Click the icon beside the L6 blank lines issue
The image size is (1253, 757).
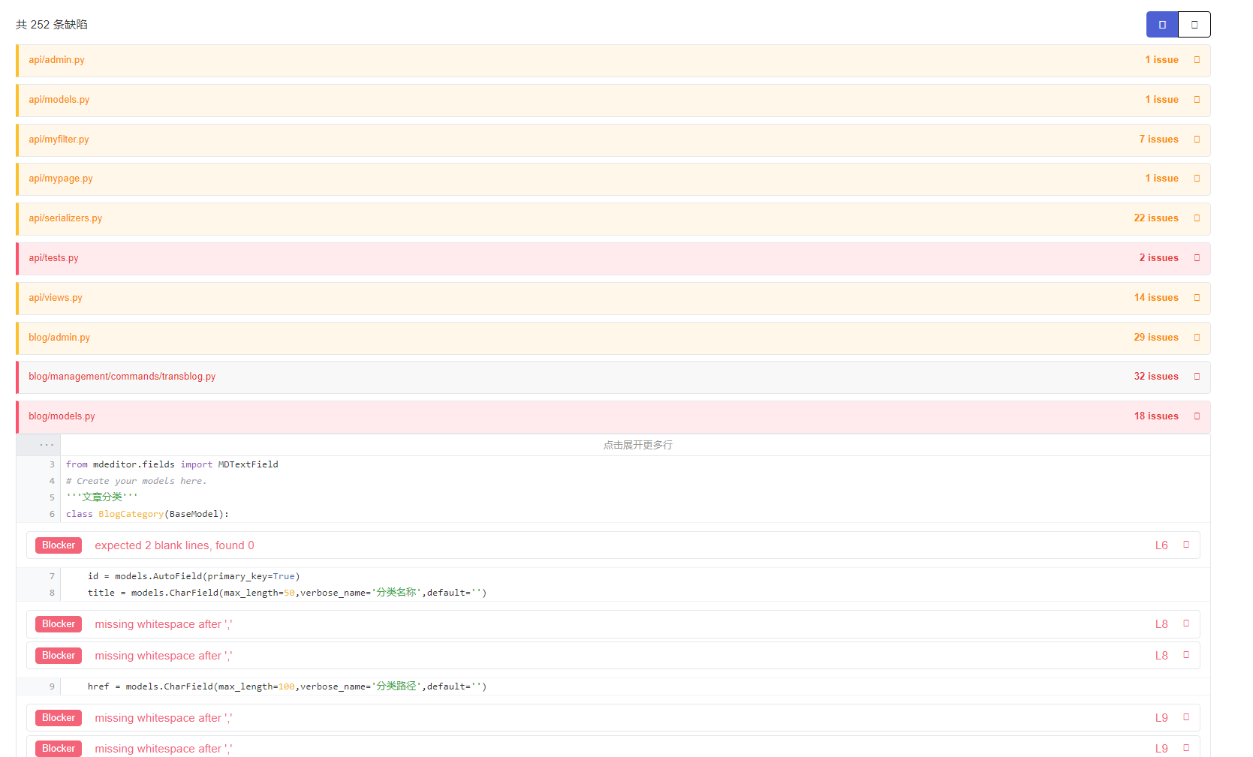tap(1186, 545)
